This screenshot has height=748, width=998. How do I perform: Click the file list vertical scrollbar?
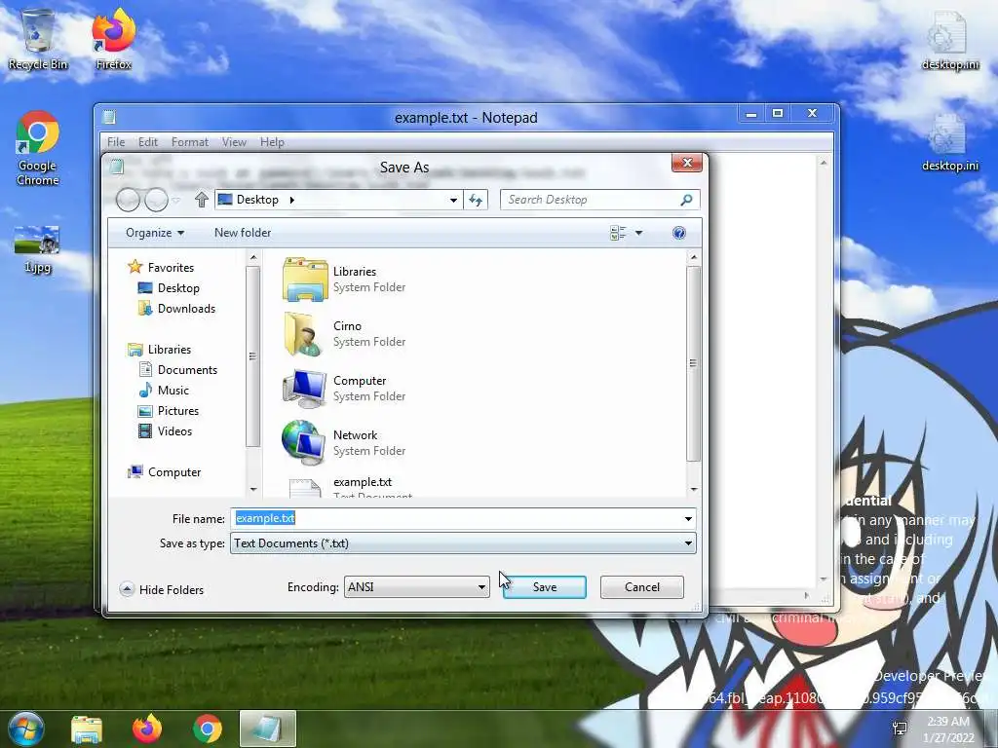click(694, 363)
